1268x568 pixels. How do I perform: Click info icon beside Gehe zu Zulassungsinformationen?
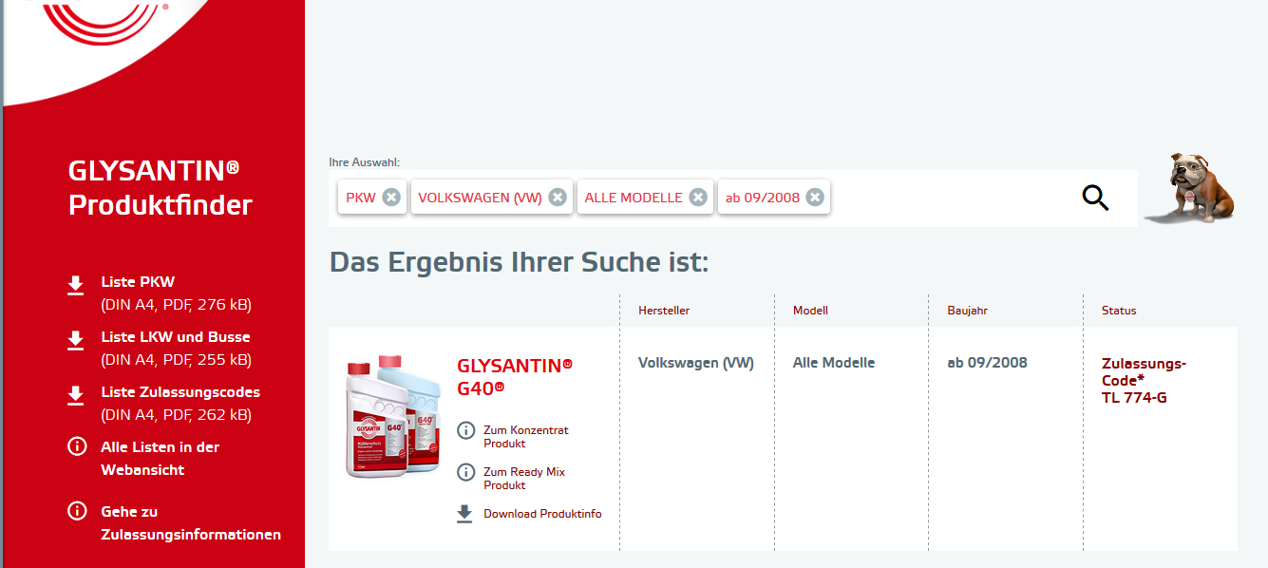77,512
